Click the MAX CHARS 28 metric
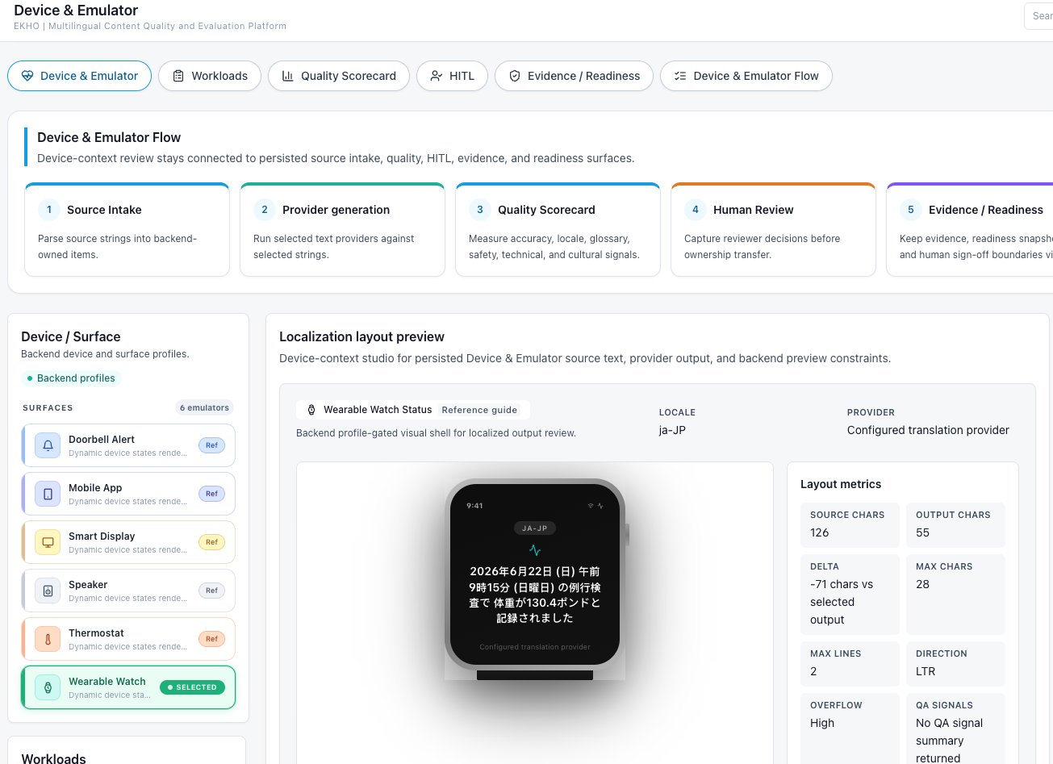 (955, 594)
